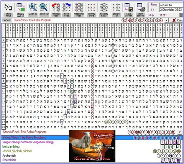Select highlighted Stone/Rock The False Prophets row
The image size is (184, 164).
point(92,138)
